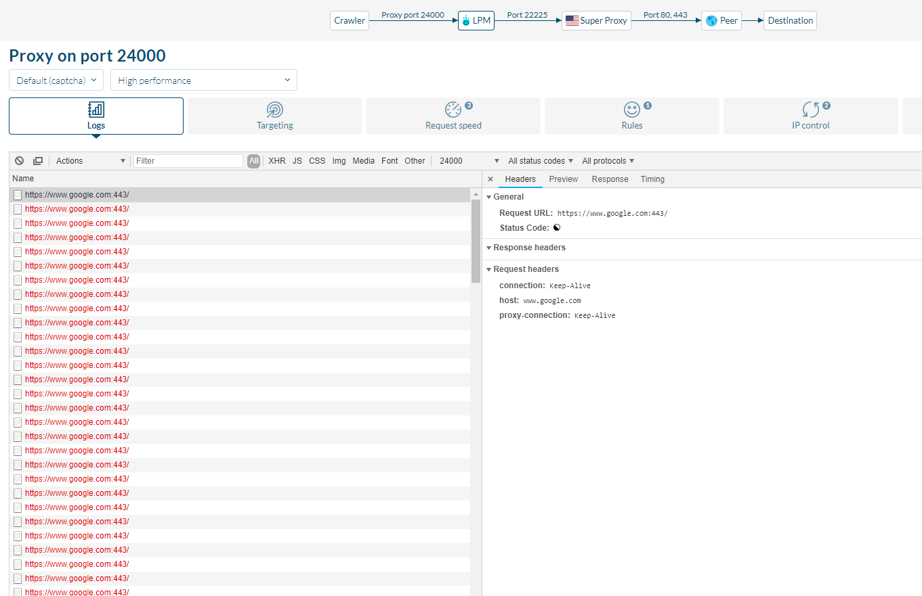Toggle the JS filter
The image size is (922, 596).
(x=297, y=161)
